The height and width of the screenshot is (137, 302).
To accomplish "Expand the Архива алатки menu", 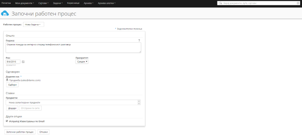I will [x=106, y=3].
